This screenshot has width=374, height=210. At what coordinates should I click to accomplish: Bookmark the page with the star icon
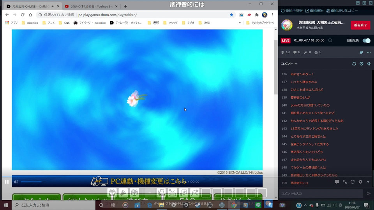pos(231,15)
